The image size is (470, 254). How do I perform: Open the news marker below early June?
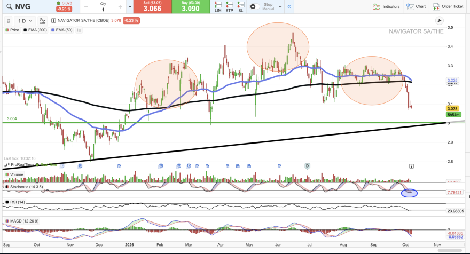coord(280,166)
